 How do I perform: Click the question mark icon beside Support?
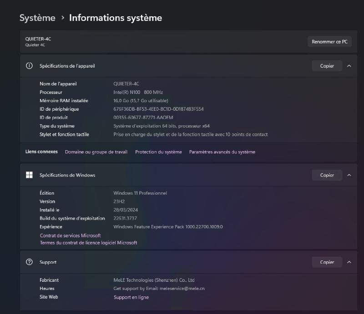[x=29, y=262]
